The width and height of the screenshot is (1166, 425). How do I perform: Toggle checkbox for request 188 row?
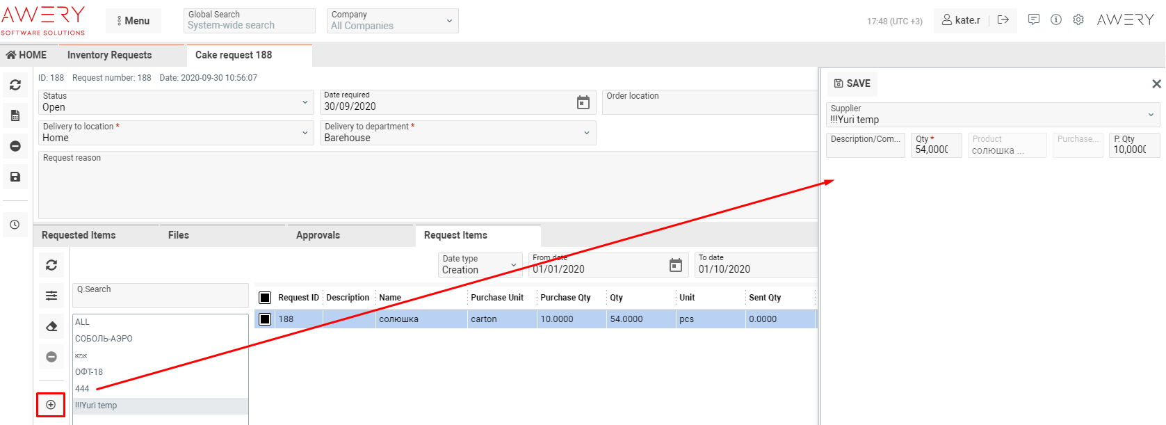[x=265, y=319]
